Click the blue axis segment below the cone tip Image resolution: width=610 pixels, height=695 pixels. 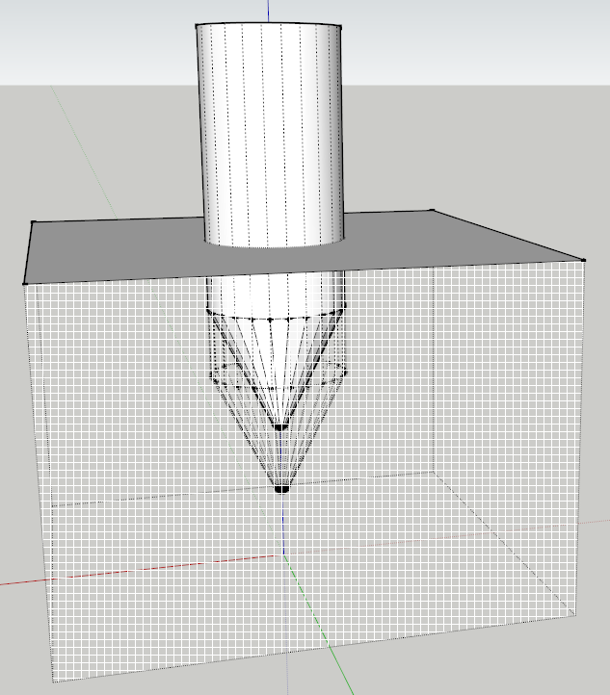click(282, 523)
